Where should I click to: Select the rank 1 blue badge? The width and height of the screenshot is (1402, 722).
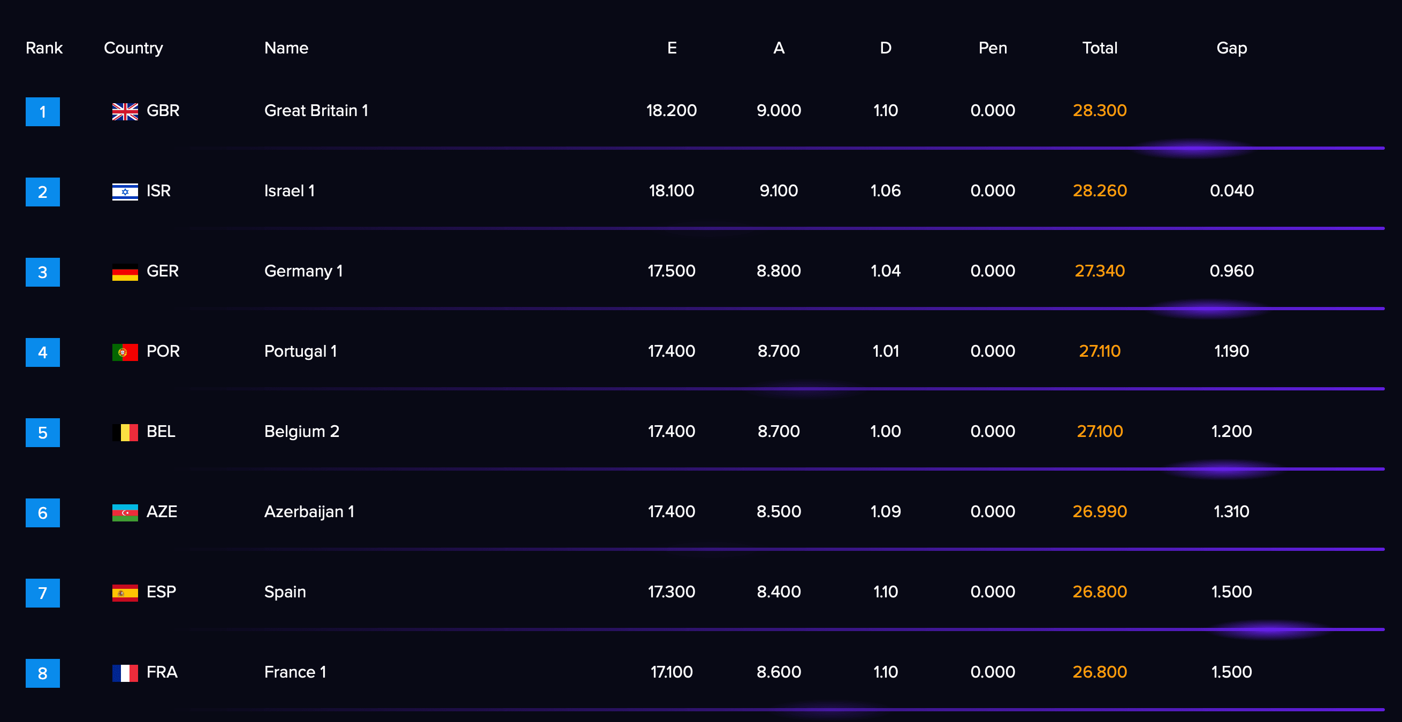(x=43, y=112)
